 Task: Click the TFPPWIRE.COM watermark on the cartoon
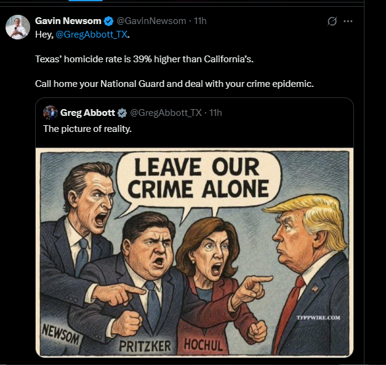pos(318,318)
